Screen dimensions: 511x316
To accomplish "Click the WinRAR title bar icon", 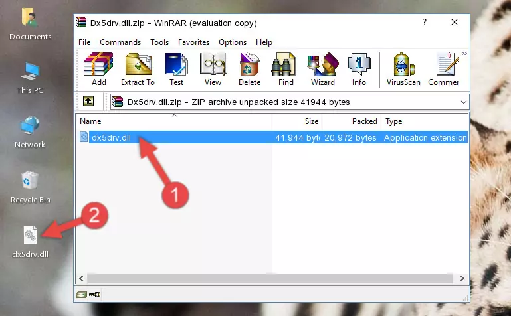I will click(x=81, y=22).
